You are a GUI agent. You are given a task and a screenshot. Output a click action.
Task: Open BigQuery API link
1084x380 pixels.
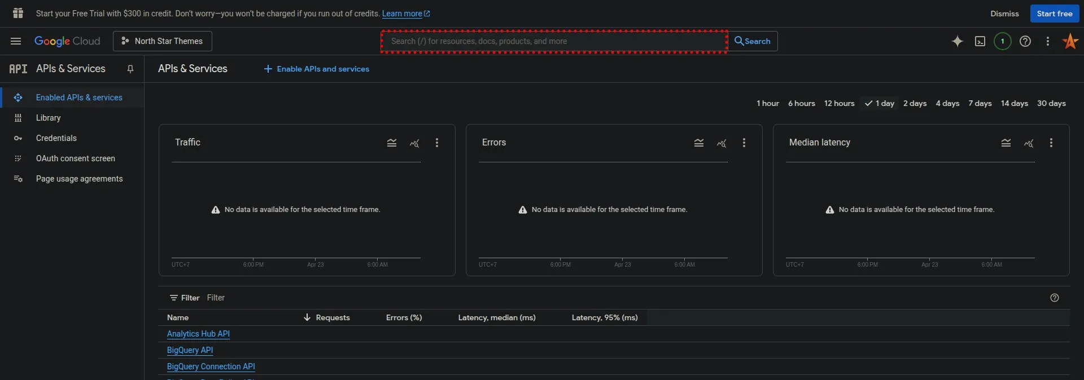pos(190,350)
